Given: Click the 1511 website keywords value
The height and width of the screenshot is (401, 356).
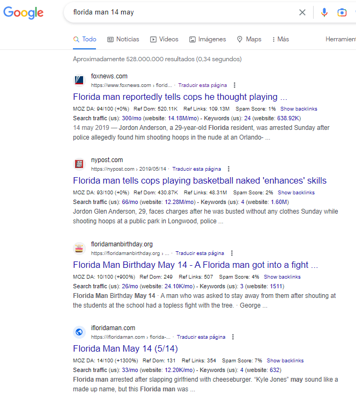Looking at the screenshot, I should 276,286.
